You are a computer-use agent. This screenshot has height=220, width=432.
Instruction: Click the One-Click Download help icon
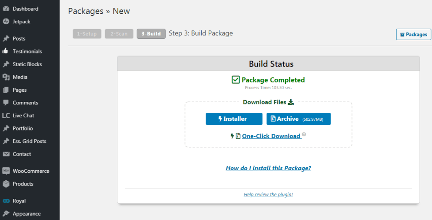coord(304,134)
